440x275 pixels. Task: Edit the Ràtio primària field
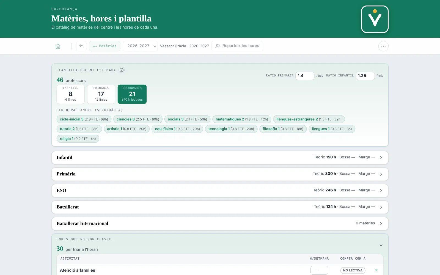pyautogui.click(x=305, y=76)
